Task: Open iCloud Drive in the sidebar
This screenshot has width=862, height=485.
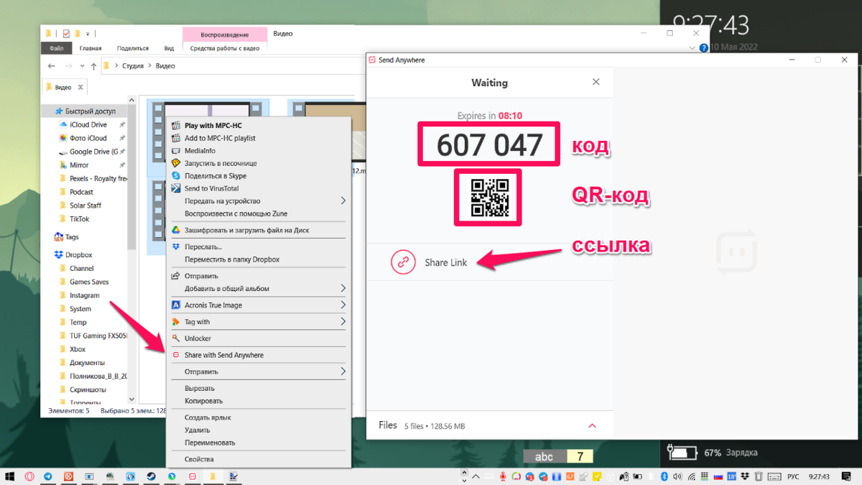Action: pos(88,124)
